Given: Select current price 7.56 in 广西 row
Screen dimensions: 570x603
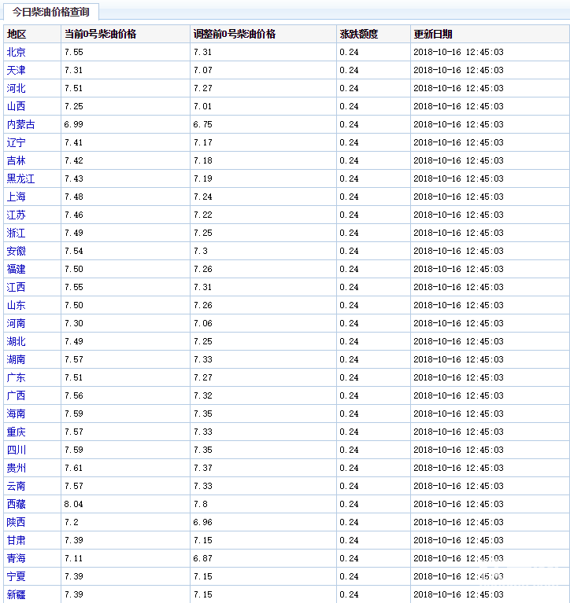Looking at the screenshot, I should [x=73, y=395].
